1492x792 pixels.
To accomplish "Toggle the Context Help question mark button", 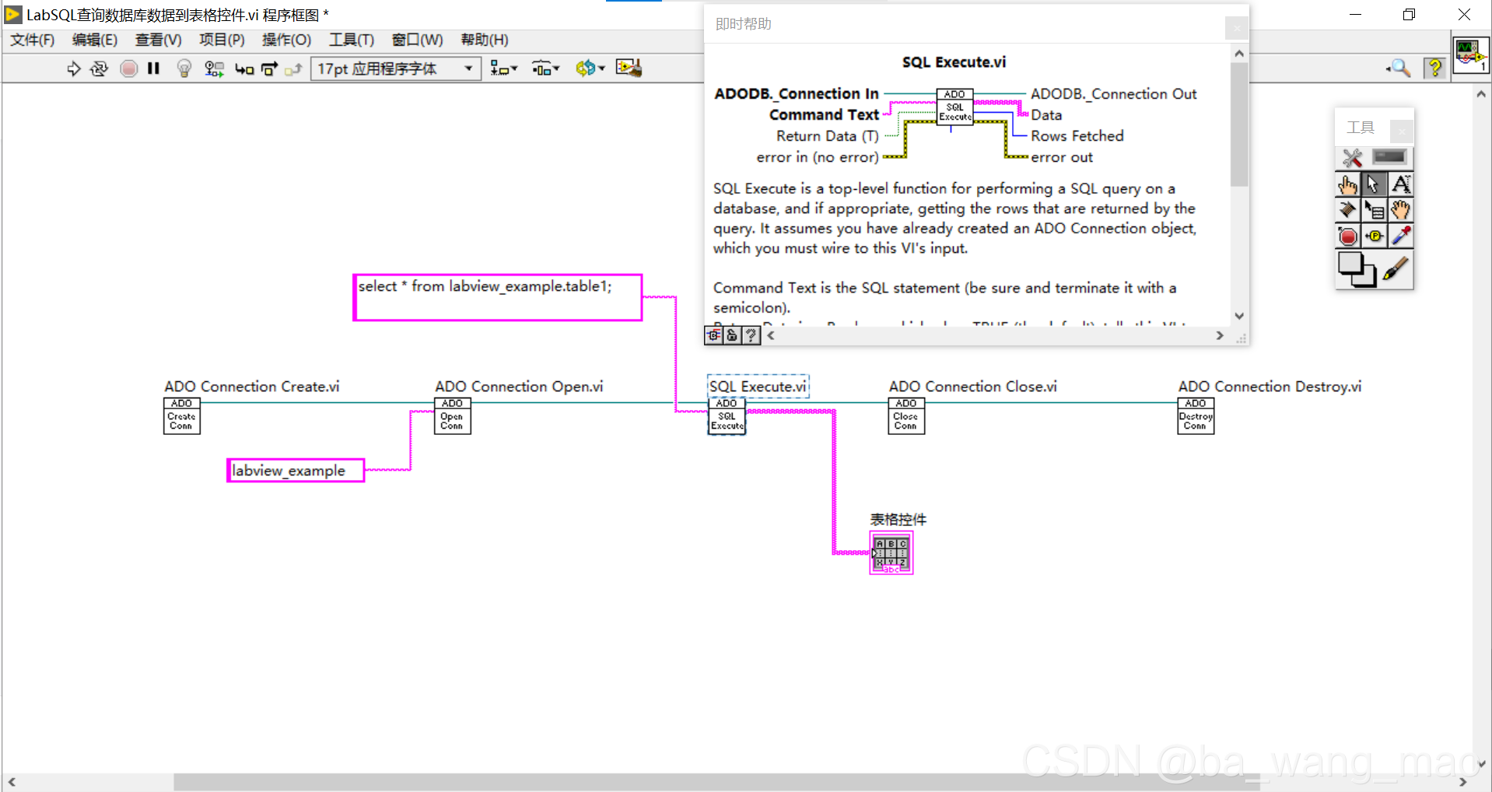I will tap(1434, 68).
